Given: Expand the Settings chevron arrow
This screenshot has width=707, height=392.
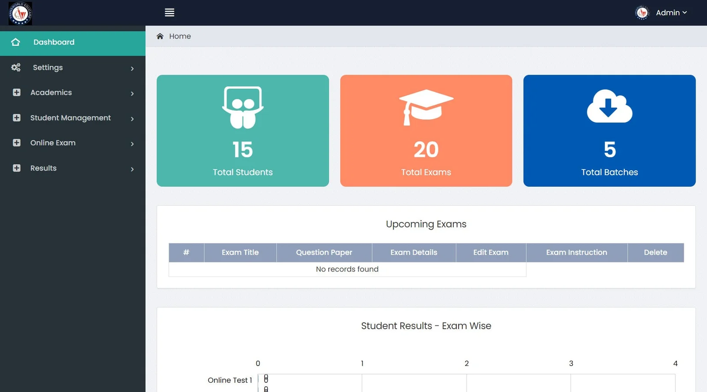Looking at the screenshot, I should [x=132, y=68].
